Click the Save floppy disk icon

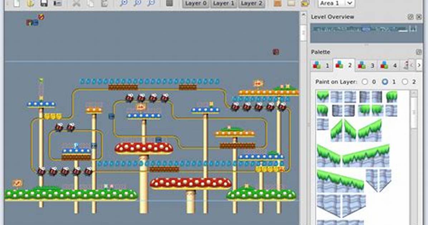pos(44,3)
